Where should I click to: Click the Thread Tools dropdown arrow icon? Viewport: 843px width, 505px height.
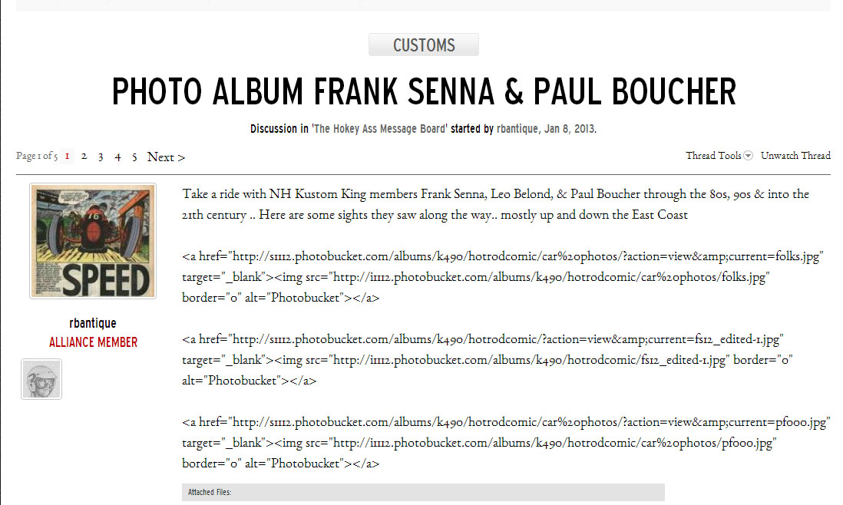pos(748,156)
